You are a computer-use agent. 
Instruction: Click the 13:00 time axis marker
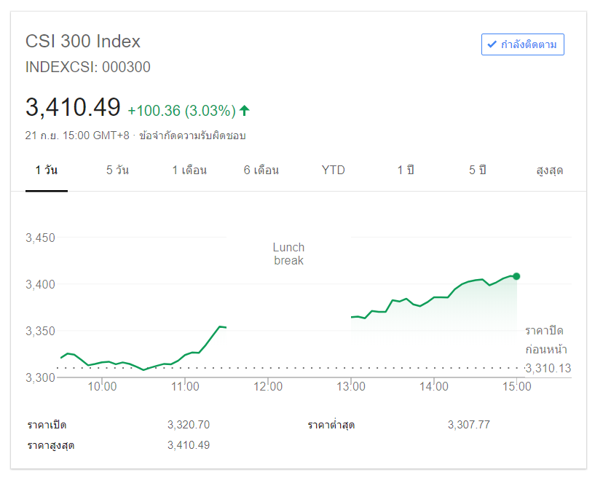click(351, 386)
